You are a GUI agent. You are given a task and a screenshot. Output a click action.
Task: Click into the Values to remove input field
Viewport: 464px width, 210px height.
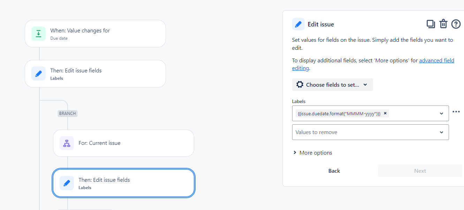(349, 132)
